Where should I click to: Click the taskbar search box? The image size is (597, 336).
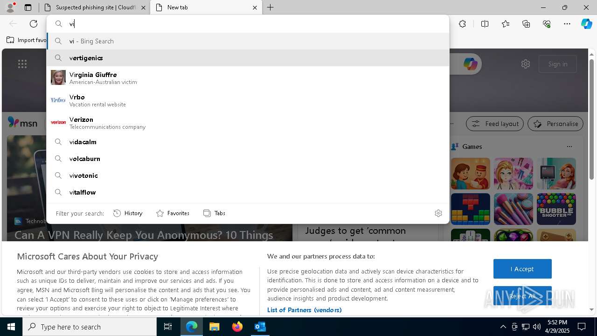tap(90, 327)
